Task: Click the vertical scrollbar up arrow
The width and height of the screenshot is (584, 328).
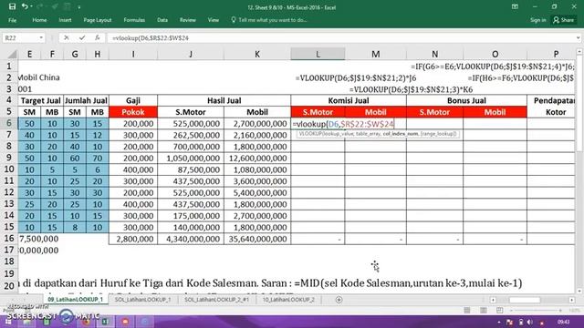Action: point(579,52)
